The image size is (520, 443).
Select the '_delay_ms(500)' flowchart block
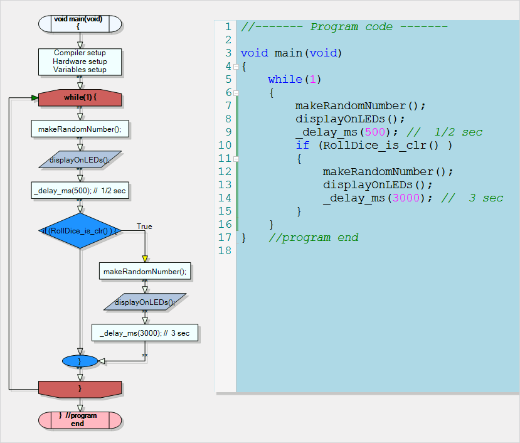coord(80,190)
